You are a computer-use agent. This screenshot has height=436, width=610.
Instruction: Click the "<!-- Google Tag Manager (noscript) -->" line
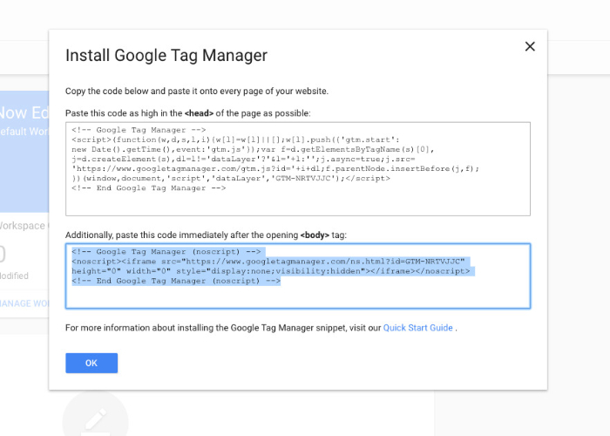tap(166, 251)
